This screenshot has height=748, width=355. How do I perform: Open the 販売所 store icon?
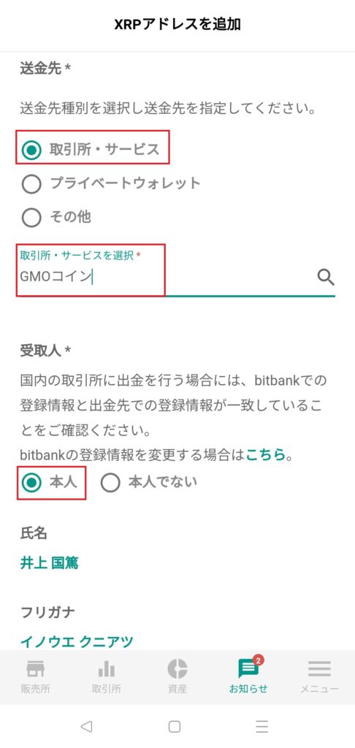coord(35,669)
